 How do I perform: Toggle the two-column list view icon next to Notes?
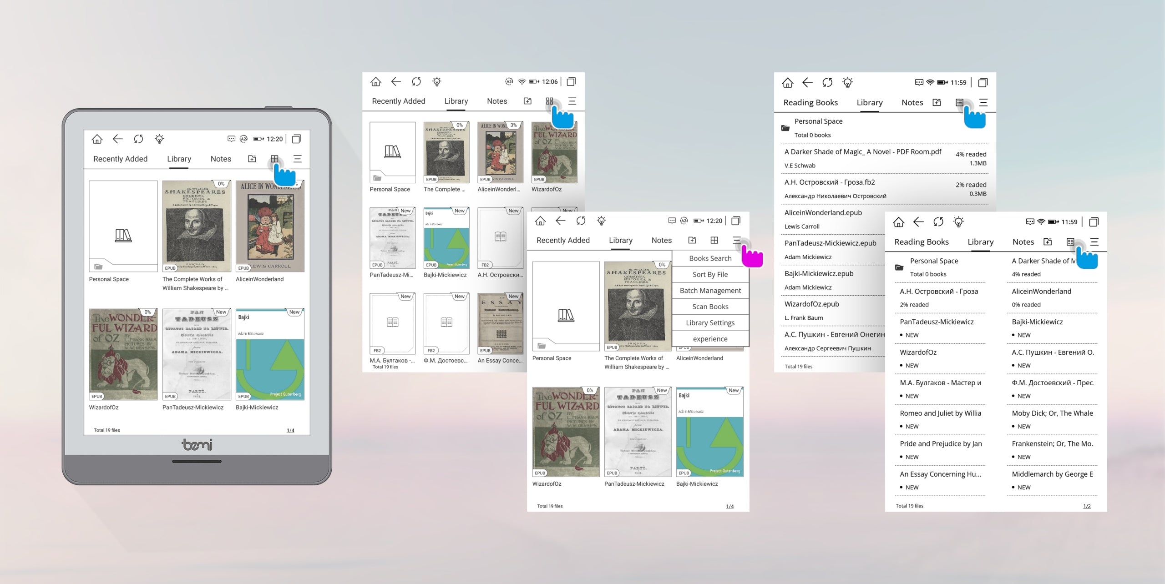[1070, 242]
